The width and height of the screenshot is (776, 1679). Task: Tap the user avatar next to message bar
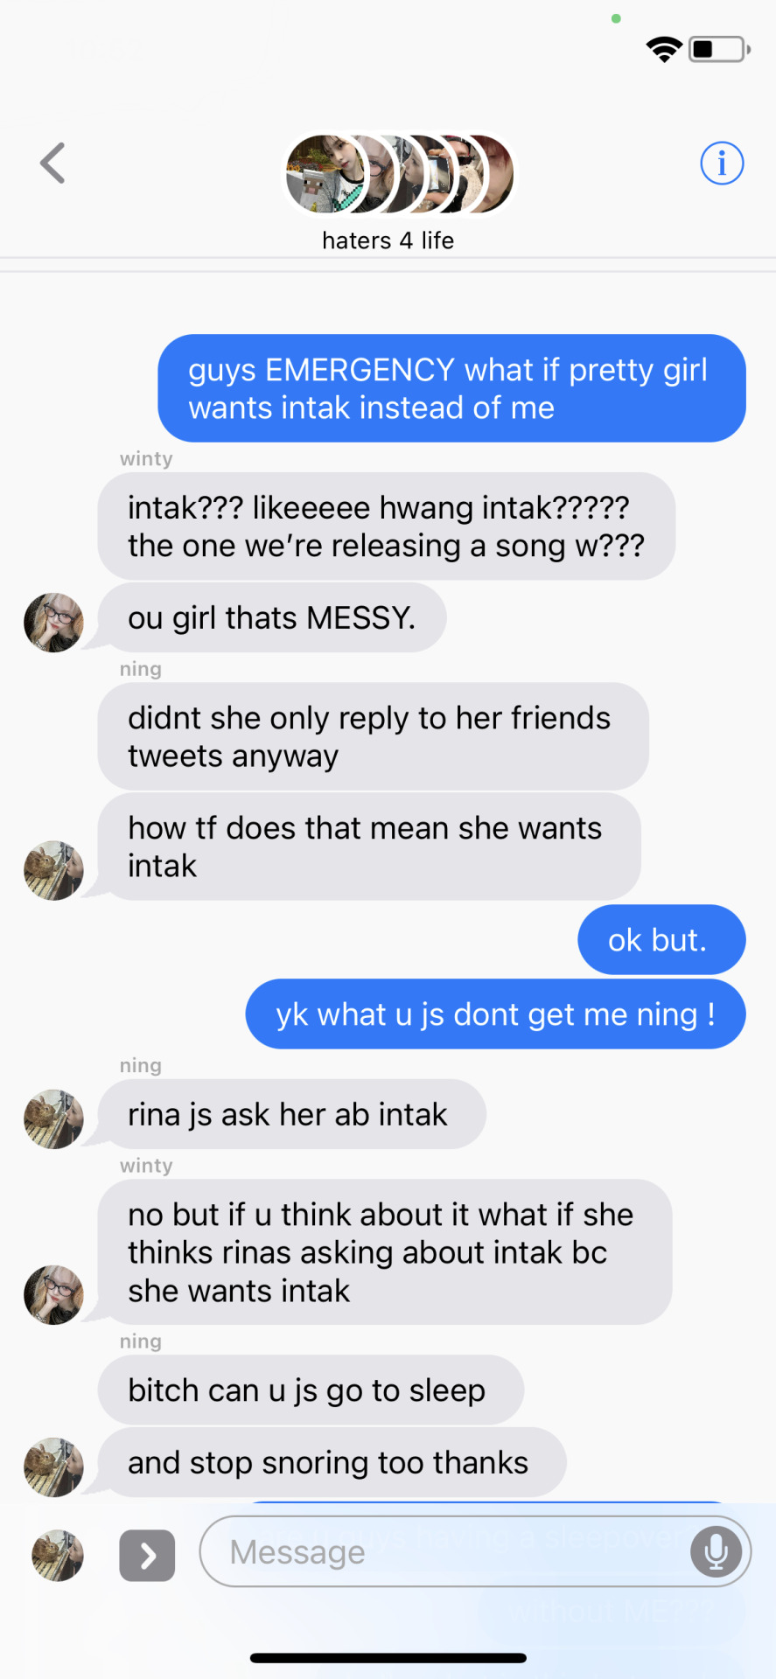[58, 1556]
